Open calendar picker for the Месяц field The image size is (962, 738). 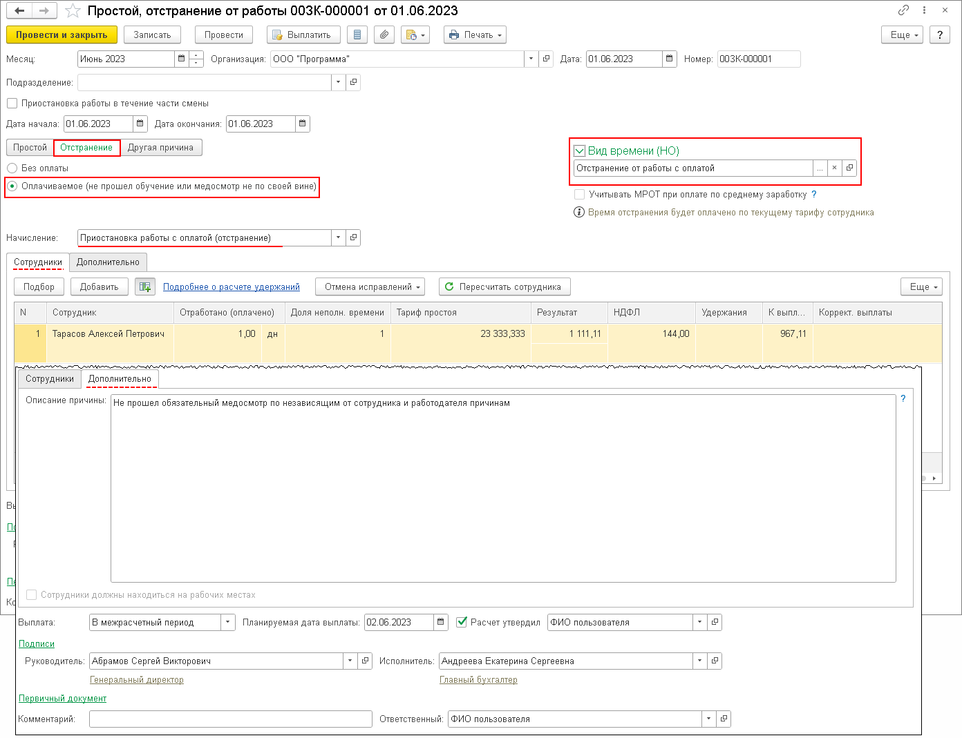point(182,59)
